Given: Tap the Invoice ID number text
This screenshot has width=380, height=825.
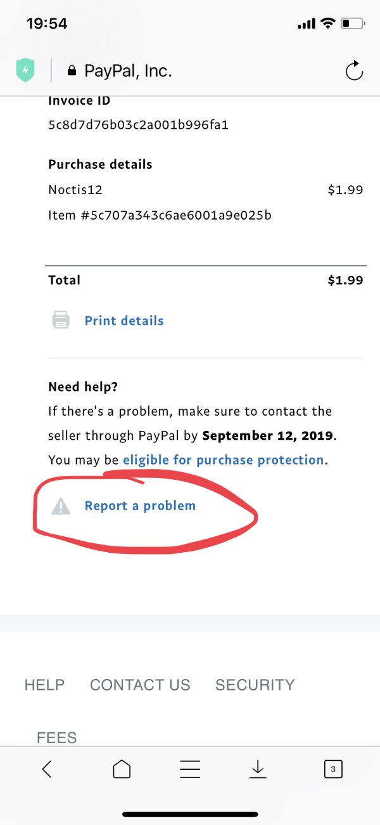Looking at the screenshot, I should click(x=138, y=125).
